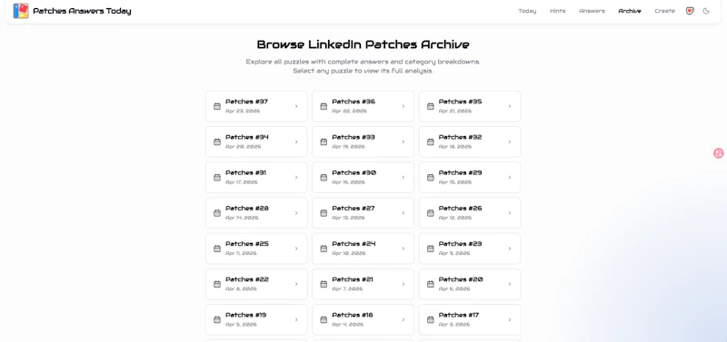The height and width of the screenshot is (342, 727).
Task: Click chevron arrow on Patches #36 card
Action: (403, 106)
